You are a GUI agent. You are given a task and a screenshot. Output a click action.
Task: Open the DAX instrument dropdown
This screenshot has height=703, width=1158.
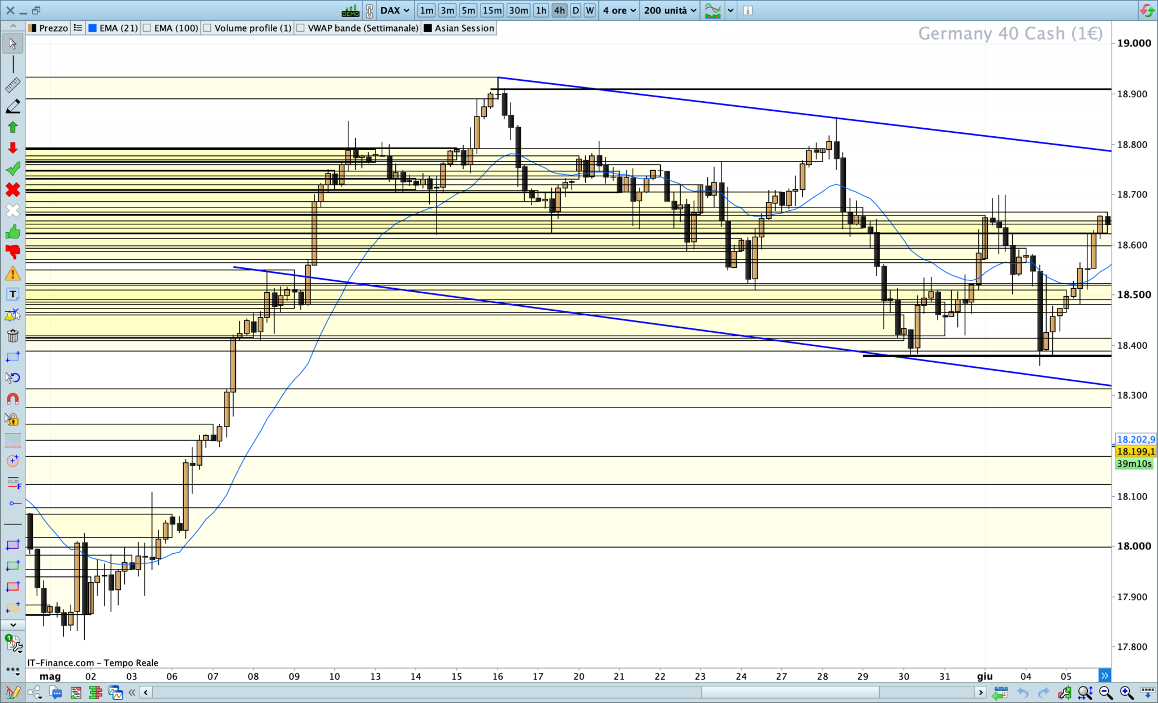395,10
